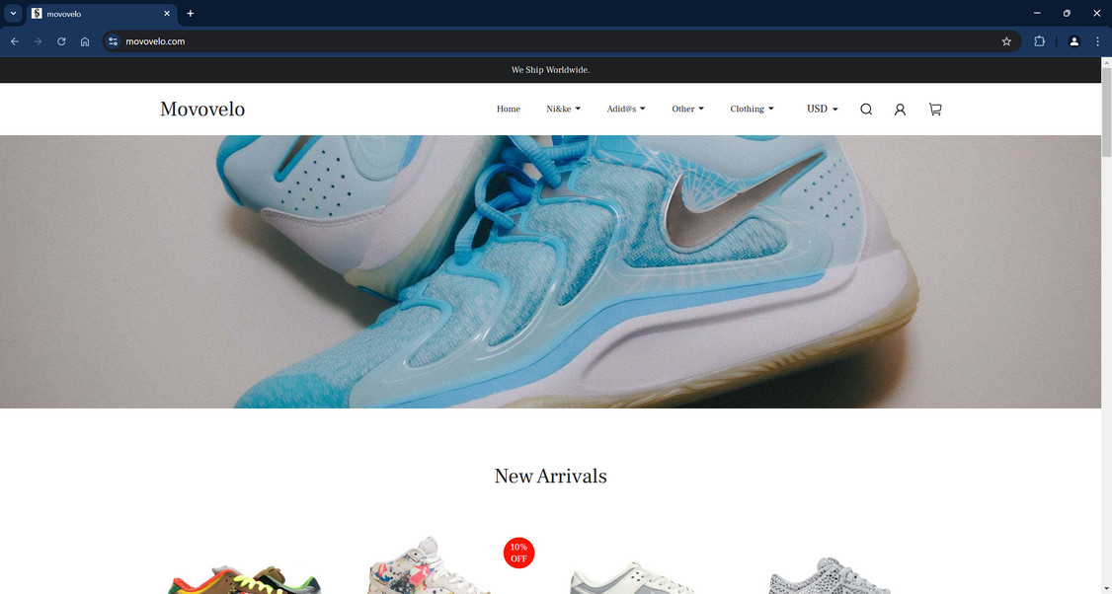Open the colorful sneaker product thumbnail
The image size is (1112, 594).
click(x=245, y=578)
